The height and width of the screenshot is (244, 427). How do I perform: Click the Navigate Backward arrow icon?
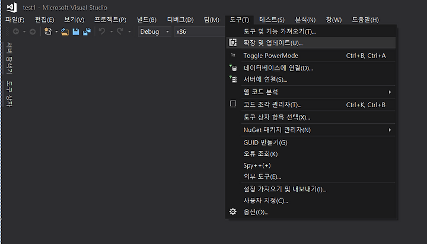coord(16,31)
